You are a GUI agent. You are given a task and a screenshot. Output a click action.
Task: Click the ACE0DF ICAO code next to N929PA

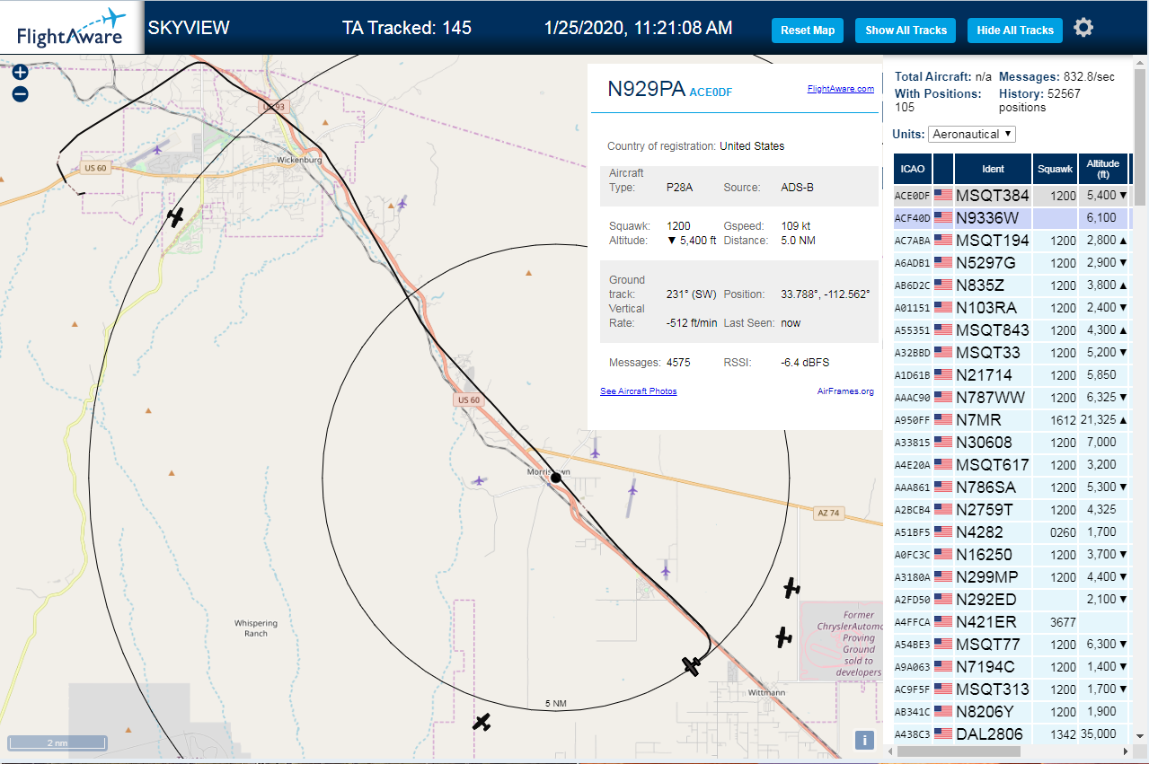click(711, 92)
